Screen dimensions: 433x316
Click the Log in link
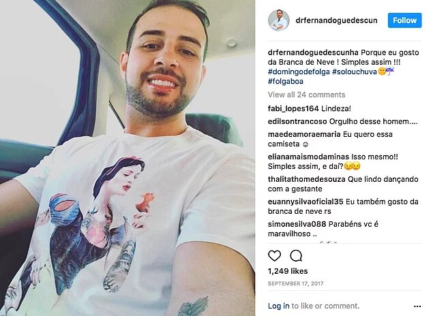tap(279, 306)
